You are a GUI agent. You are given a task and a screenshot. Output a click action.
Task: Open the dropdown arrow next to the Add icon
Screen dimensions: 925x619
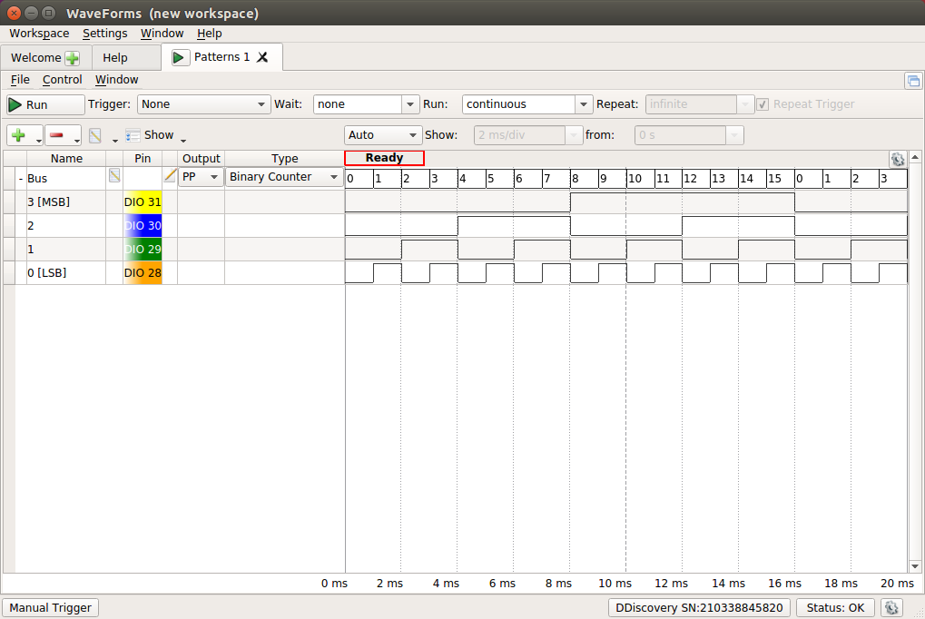39,141
